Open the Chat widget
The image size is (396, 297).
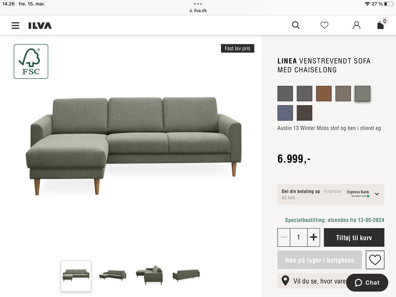click(x=367, y=283)
